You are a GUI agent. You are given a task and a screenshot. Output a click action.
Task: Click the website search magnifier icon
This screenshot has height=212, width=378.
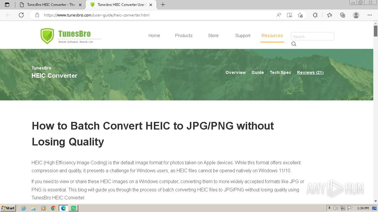click(294, 44)
